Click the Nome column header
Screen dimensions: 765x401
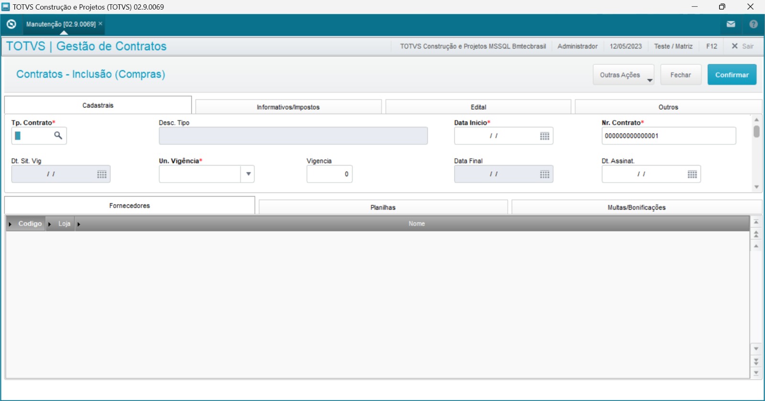coord(416,223)
